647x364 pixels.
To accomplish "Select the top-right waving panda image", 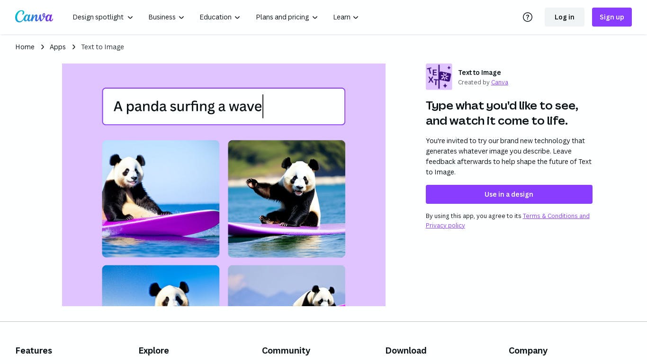I will (287, 199).
